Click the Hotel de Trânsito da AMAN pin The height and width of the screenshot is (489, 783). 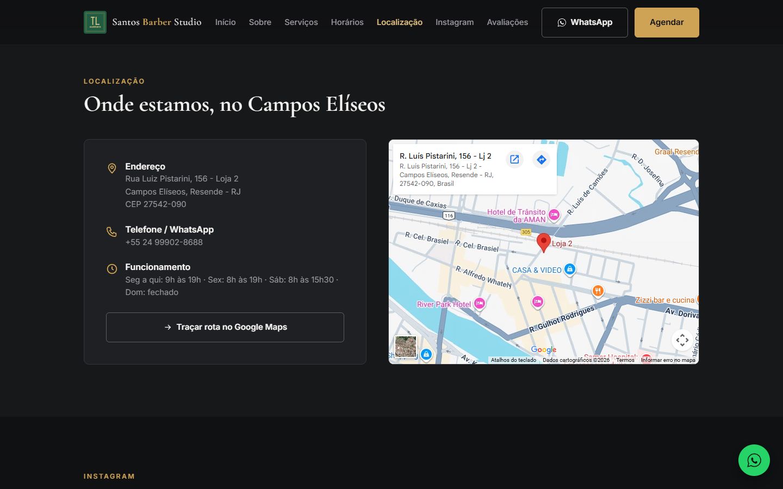[554, 215]
